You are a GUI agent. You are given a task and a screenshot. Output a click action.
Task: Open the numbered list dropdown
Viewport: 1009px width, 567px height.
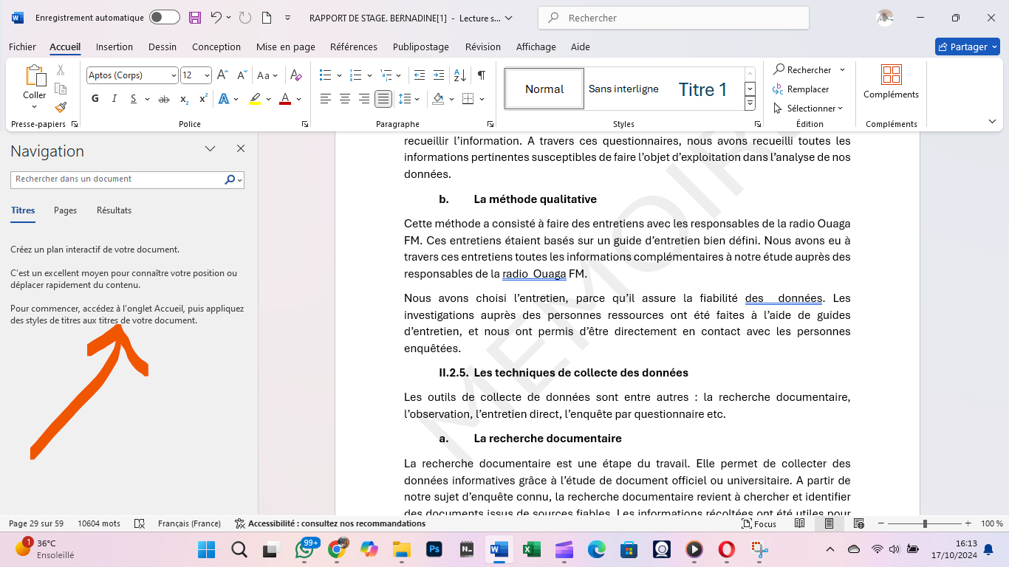tap(369, 75)
